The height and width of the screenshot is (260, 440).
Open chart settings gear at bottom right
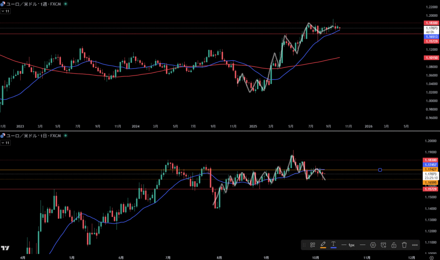click(x=431, y=257)
